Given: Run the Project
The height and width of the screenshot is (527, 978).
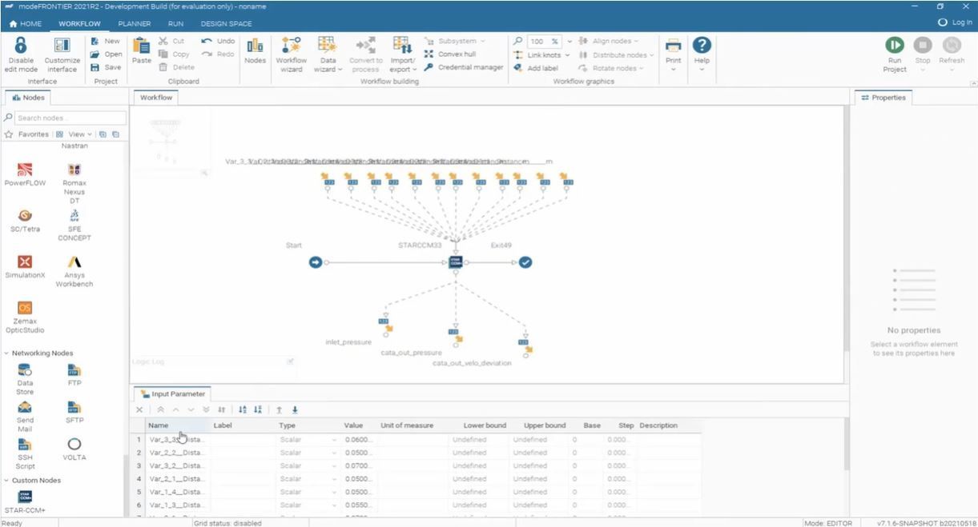Looking at the screenshot, I should point(895,54).
